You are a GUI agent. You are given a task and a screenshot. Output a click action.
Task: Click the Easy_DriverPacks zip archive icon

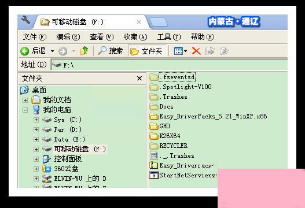click(154, 165)
